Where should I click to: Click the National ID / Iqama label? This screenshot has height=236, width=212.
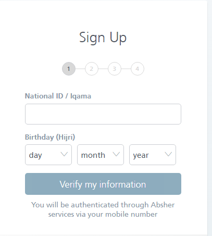coord(58,96)
